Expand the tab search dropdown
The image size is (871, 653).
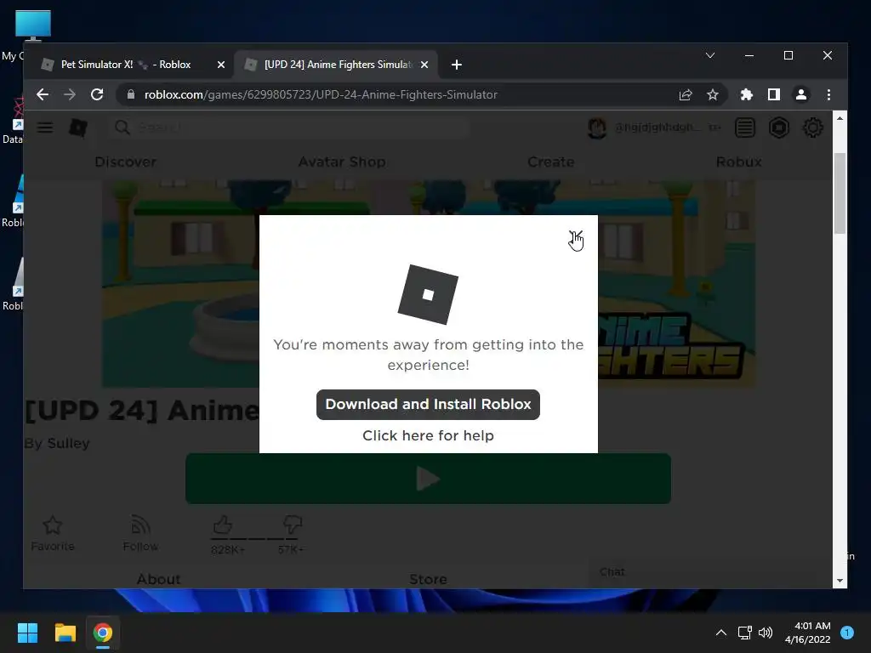710,55
